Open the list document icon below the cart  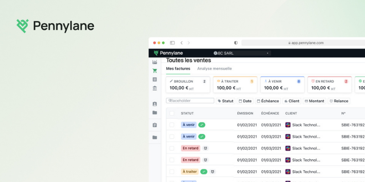pyautogui.click(x=155, y=79)
